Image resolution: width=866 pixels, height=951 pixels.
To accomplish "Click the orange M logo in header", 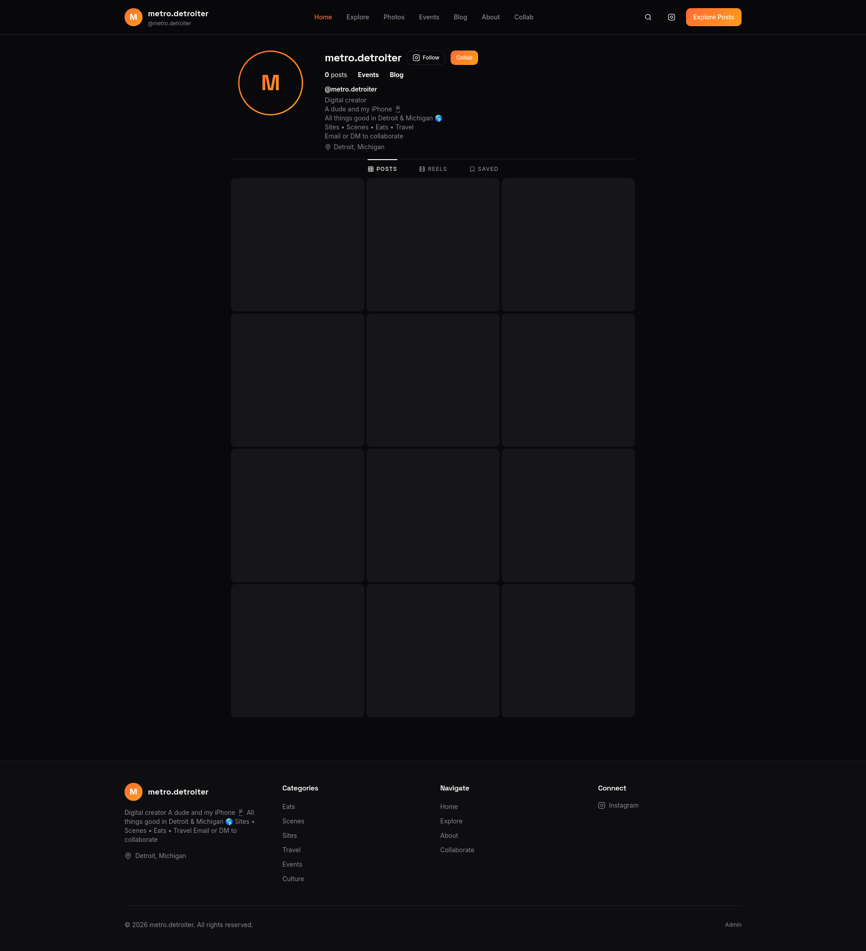I will click(133, 17).
